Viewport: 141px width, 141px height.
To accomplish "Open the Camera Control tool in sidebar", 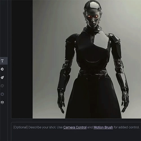I will [2, 69].
